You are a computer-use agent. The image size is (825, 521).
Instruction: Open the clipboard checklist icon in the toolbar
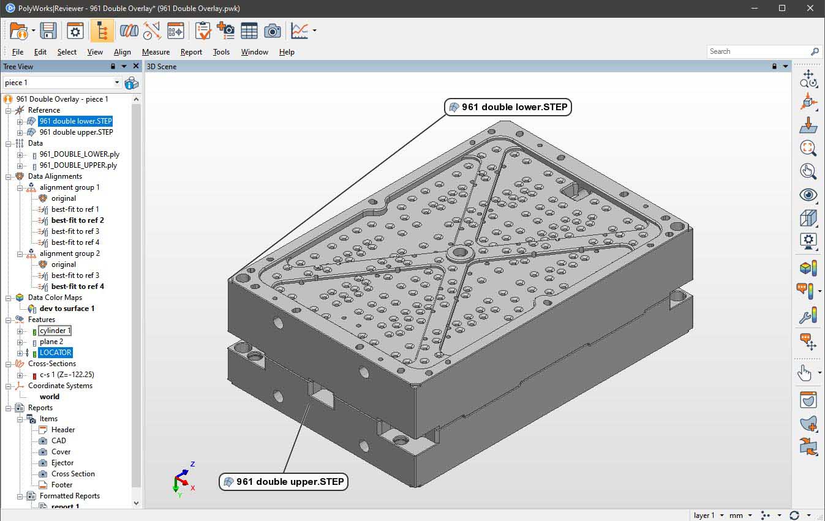pos(203,31)
